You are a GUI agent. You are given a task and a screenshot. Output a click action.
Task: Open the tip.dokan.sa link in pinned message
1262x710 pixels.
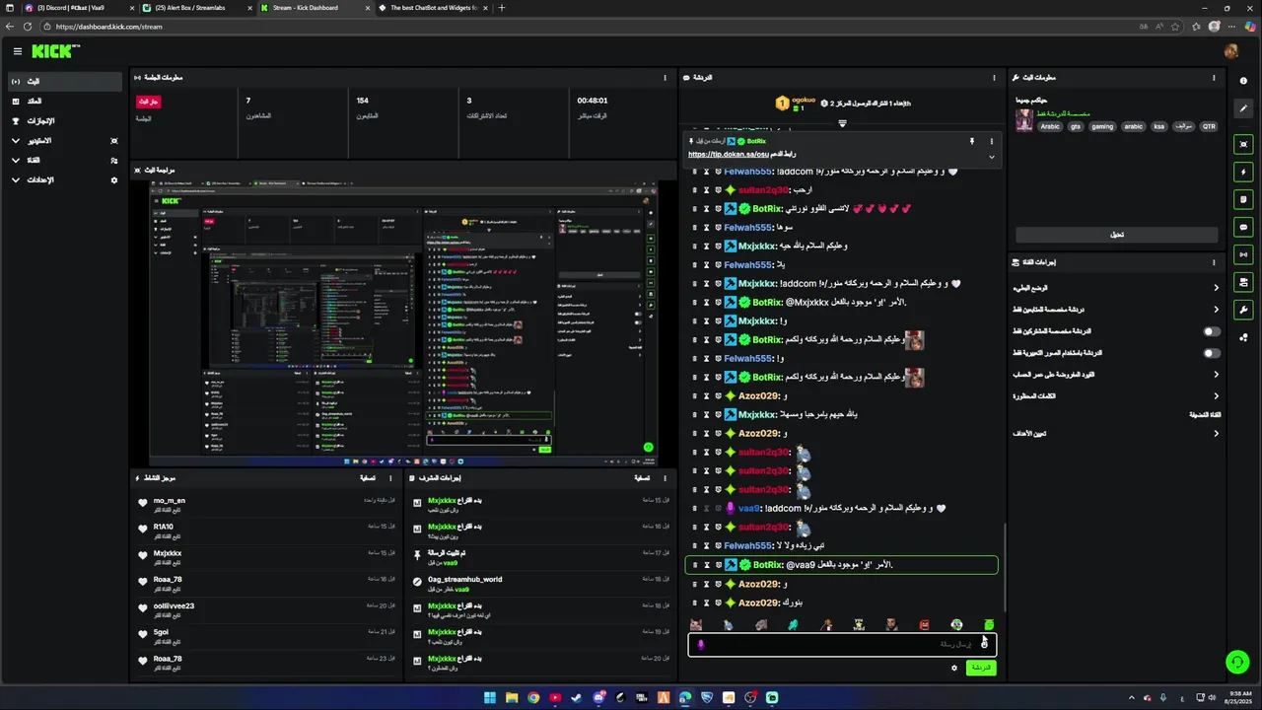coord(728,154)
